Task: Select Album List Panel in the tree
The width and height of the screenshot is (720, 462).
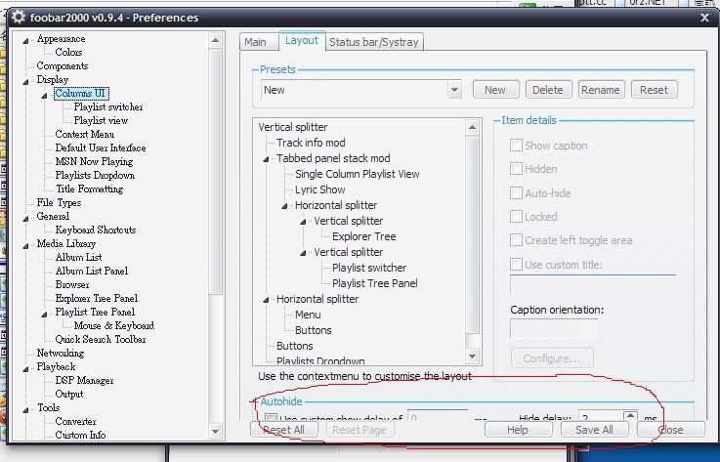Action: (x=92, y=271)
